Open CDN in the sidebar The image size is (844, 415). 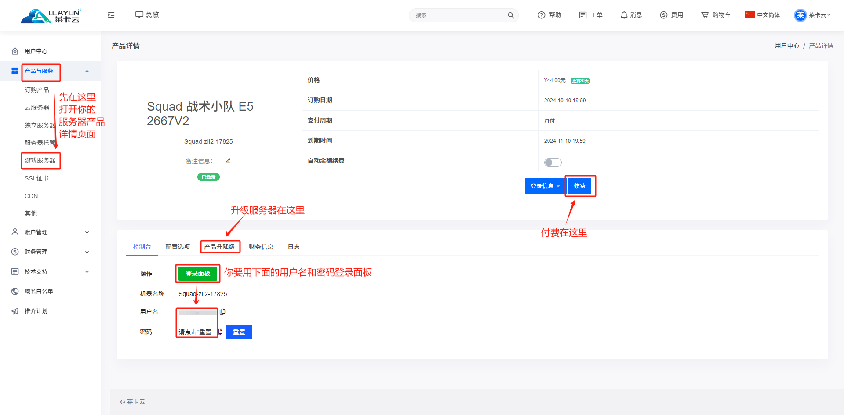pos(31,196)
